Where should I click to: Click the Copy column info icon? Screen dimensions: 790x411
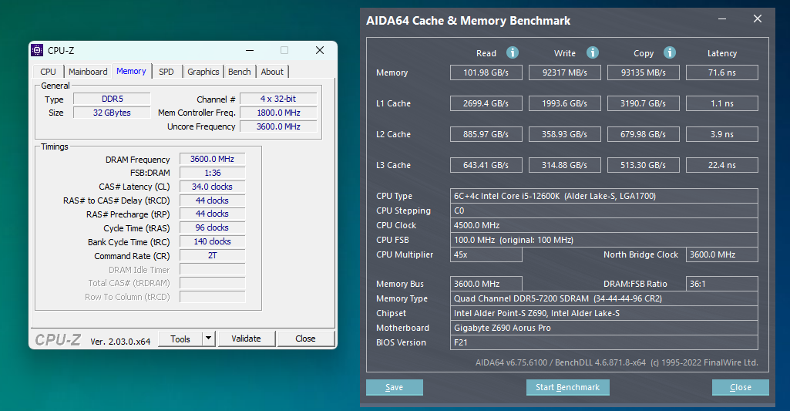point(670,52)
